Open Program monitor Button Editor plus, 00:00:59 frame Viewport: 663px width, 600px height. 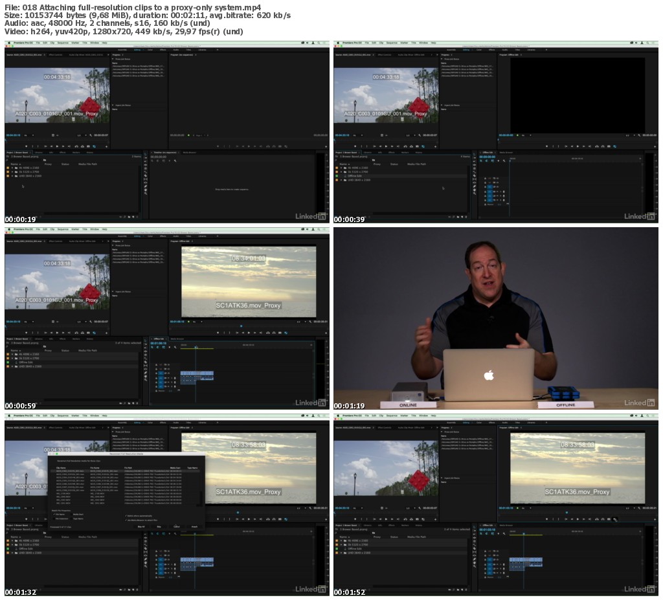326,333
